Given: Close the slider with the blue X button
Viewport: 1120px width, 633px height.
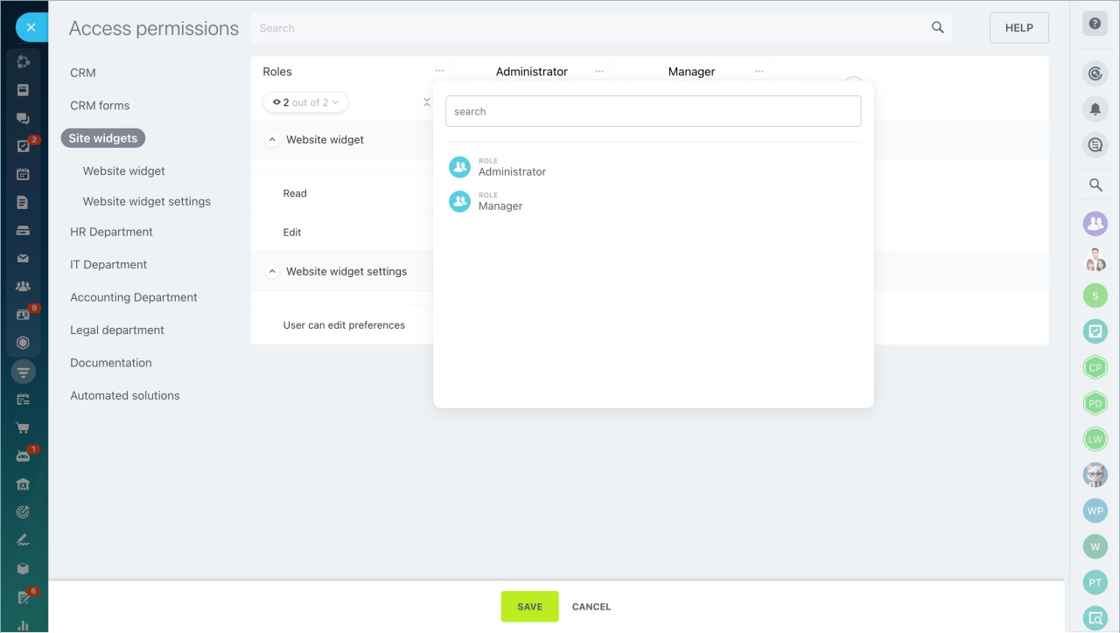Looking at the screenshot, I should point(31,28).
